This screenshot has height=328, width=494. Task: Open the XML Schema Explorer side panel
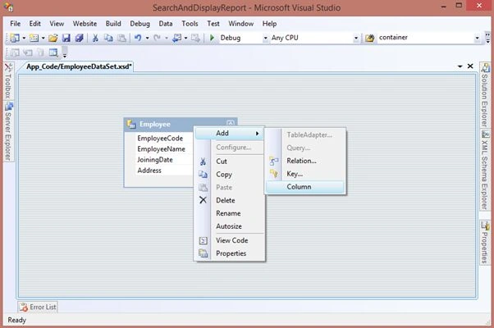click(485, 170)
